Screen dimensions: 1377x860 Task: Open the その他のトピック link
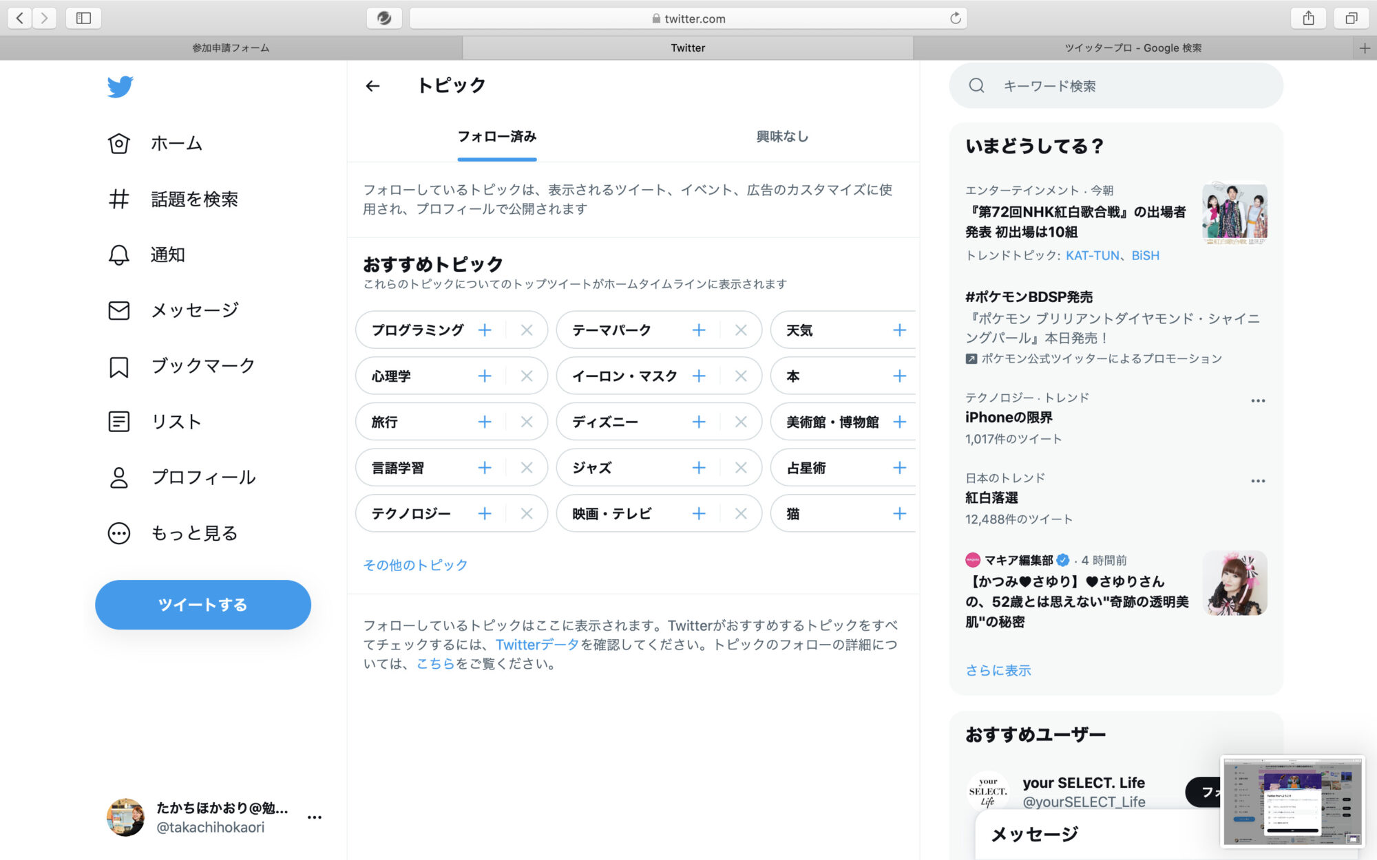click(415, 565)
